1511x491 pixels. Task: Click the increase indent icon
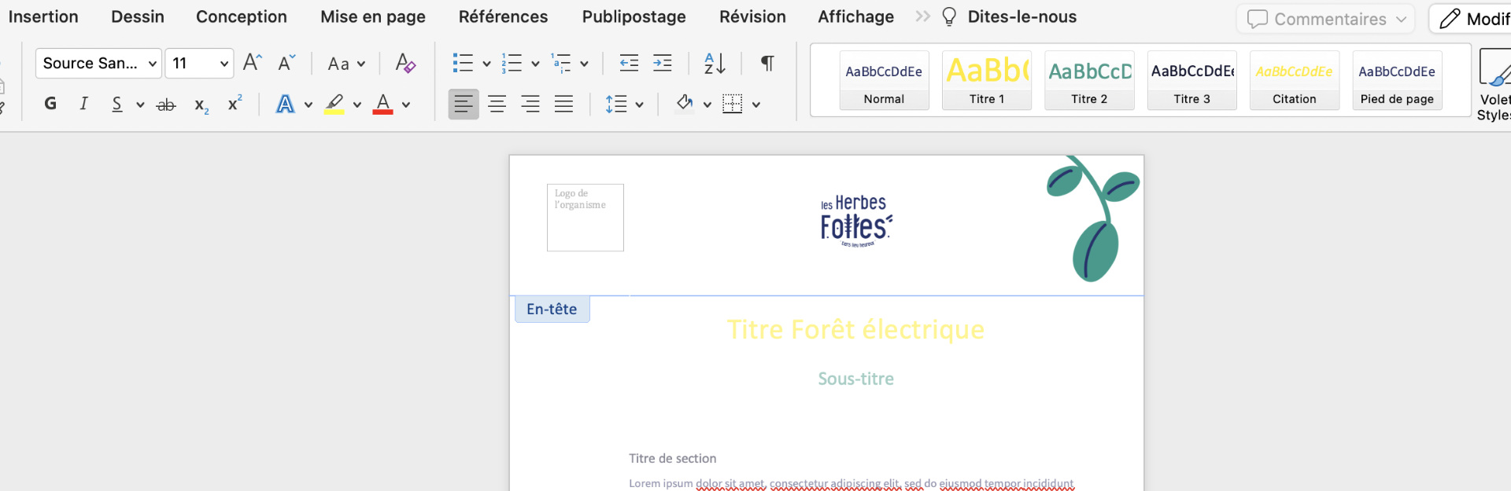click(x=663, y=63)
